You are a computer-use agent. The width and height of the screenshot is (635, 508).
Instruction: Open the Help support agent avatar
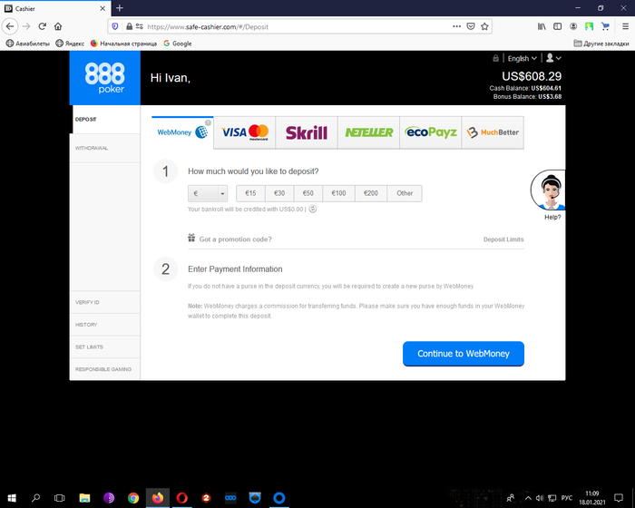[548, 190]
